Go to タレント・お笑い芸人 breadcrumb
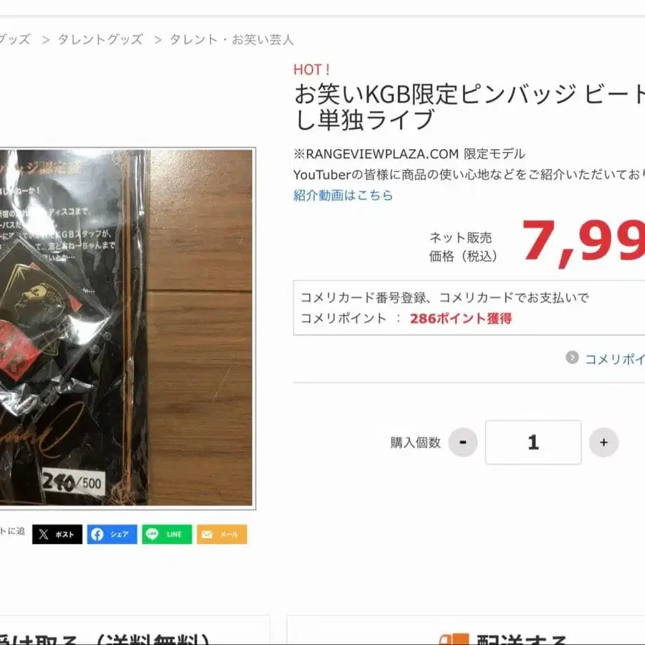 [231, 39]
